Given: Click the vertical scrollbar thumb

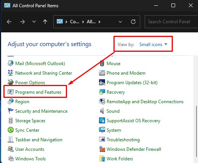Looking at the screenshot, I should click(197, 131).
